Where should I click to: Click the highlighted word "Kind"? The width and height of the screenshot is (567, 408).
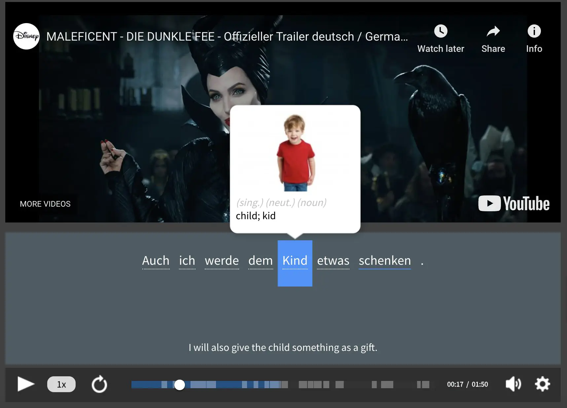(x=295, y=261)
